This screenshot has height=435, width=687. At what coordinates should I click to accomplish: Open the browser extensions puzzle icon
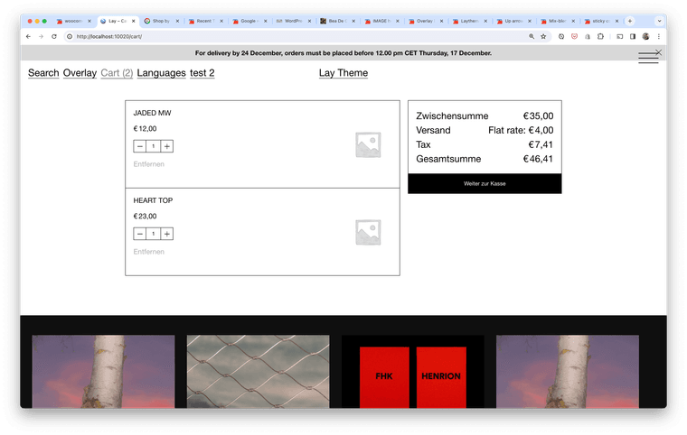tap(599, 37)
